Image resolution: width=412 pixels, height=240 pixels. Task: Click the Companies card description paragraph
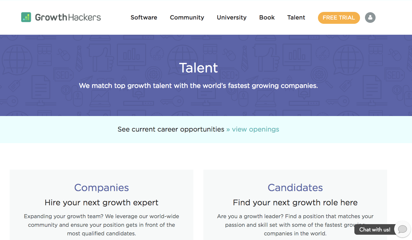(101, 225)
